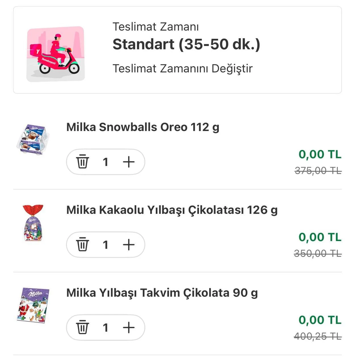Tap quantity count of Milka Yılbaşı Takvim Çikolata

(105, 328)
